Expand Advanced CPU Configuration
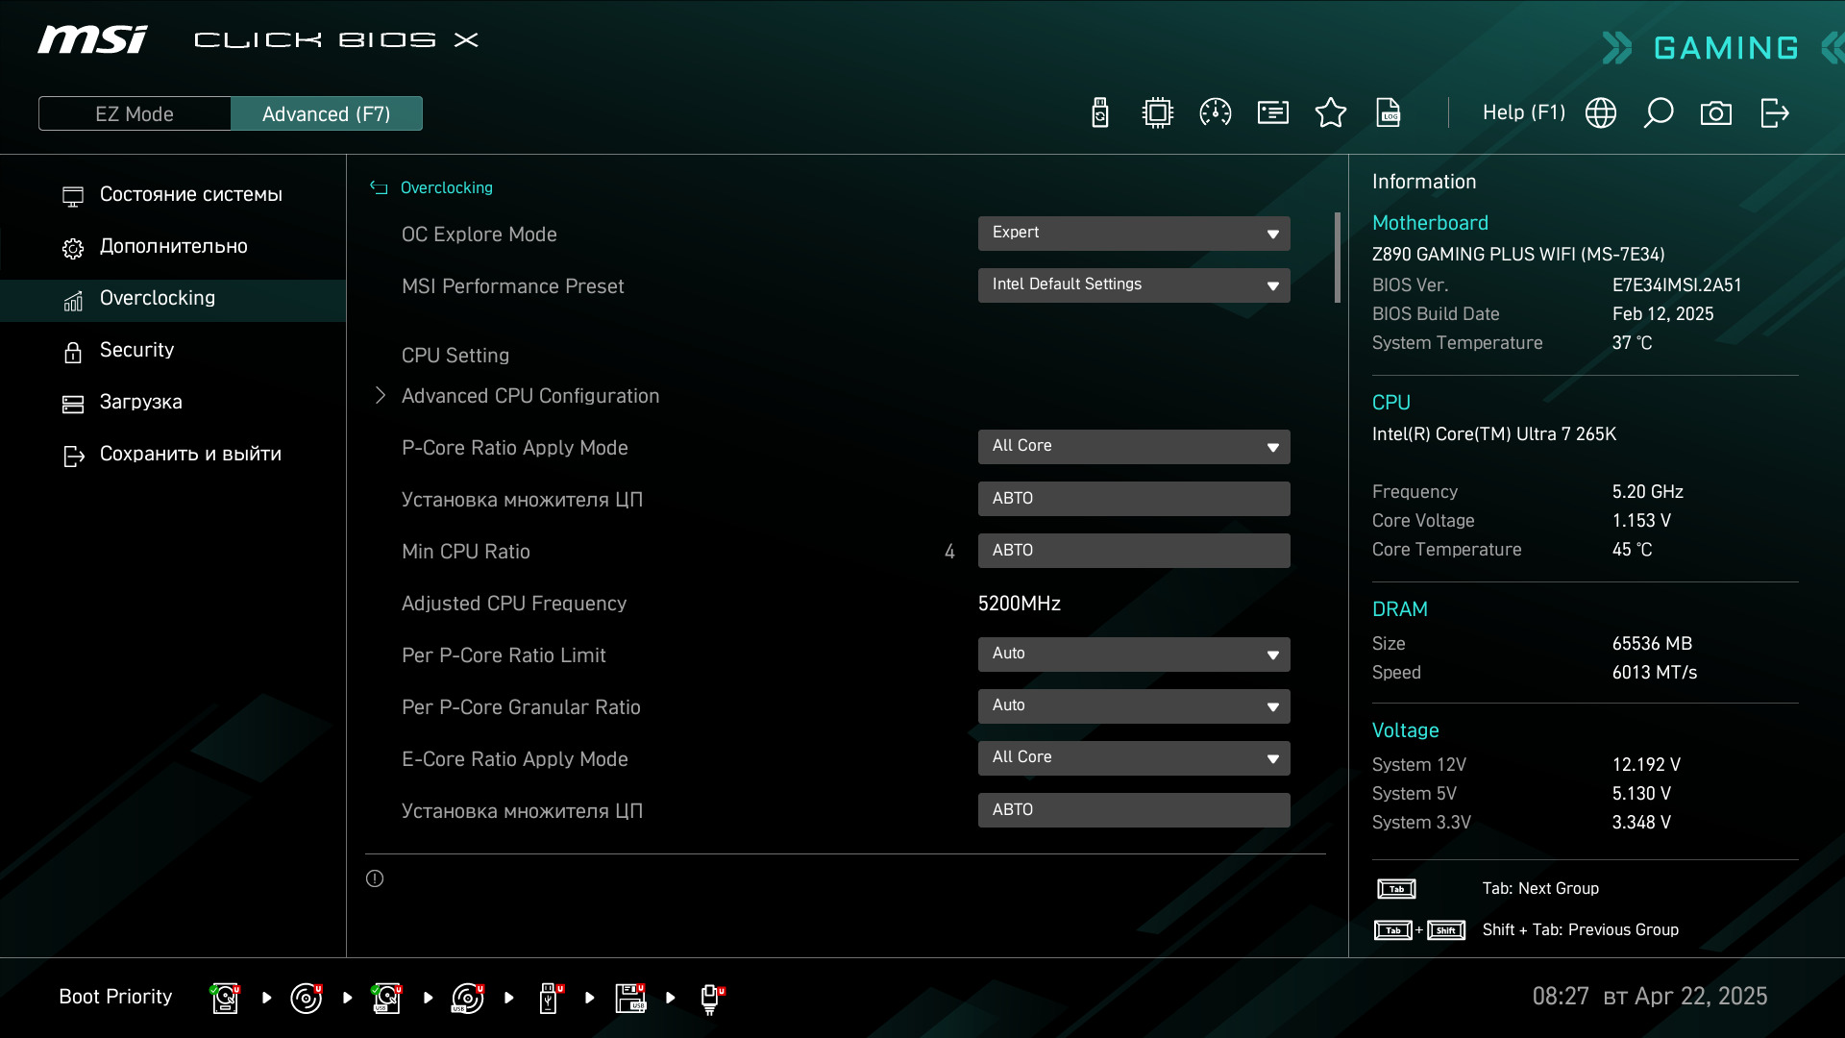 pos(530,396)
